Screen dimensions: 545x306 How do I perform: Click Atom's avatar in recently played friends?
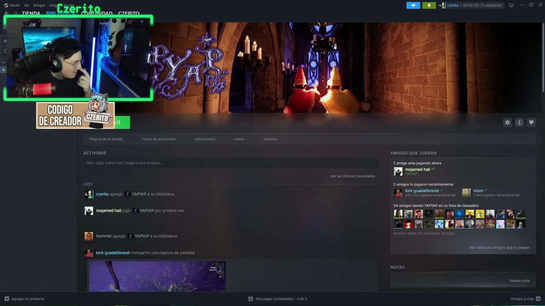tap(466, 193)
